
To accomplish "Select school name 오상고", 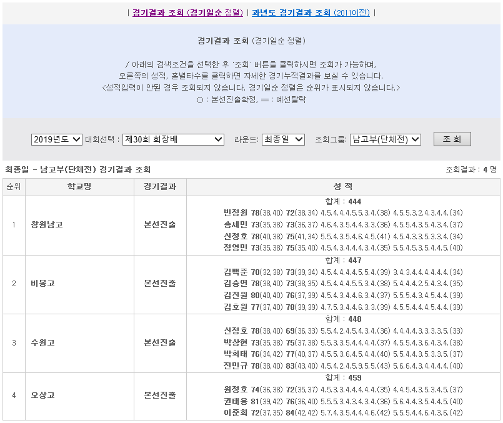I will [x=43, y=395].
